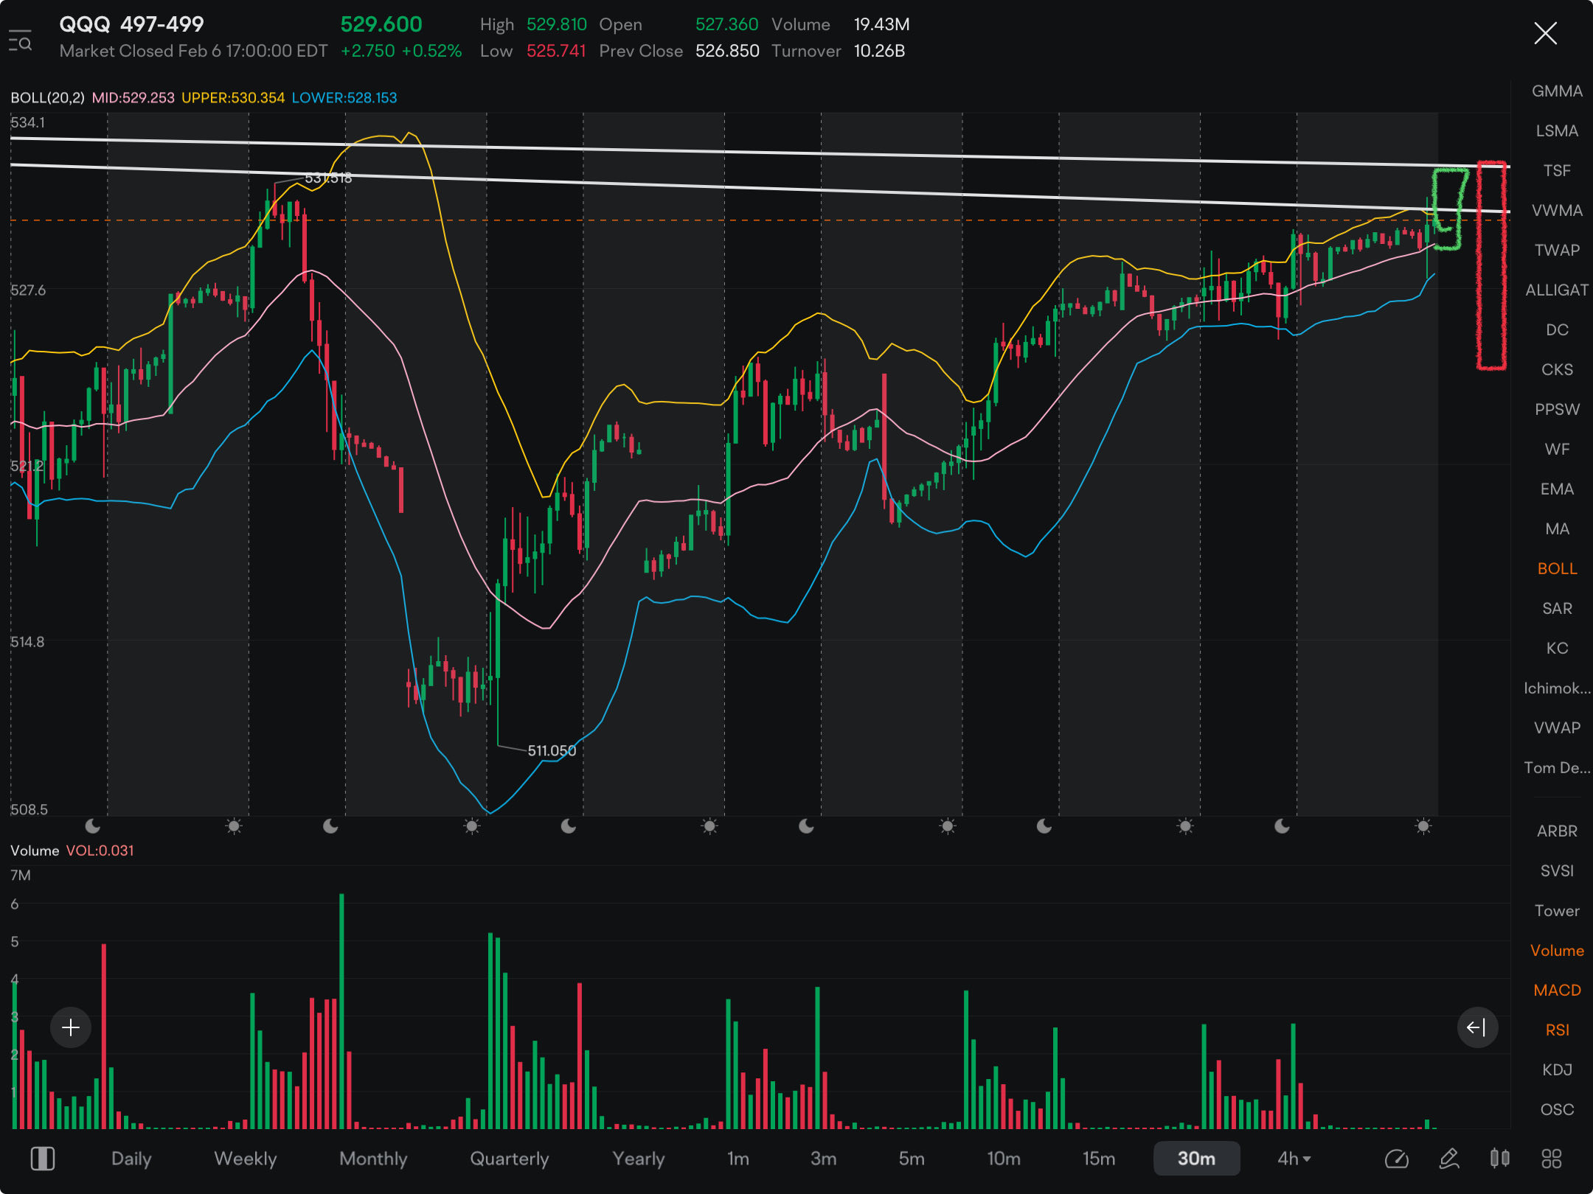Image resolution: width=1593 pixels, height=1194 pixels.
Task: Click the UPPER:530.354 band value
Action: coord(233,98)
